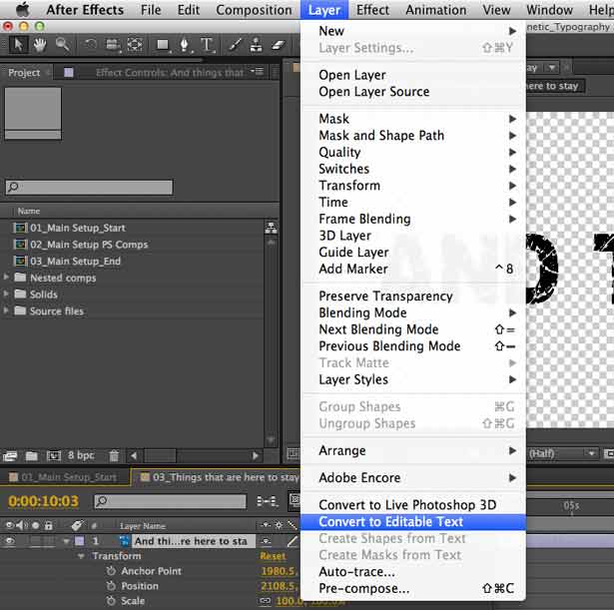The image size is (614, 610).
Task: Switch to the Project panel tab
Action: click(x=24, y=73)
